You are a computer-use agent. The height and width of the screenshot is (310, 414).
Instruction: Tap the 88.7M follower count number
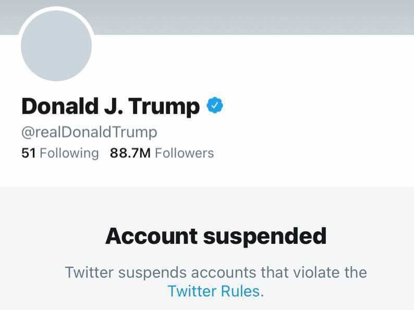[130, 153]
